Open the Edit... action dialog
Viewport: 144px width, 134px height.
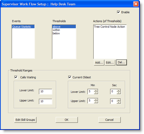pos(110,63)
